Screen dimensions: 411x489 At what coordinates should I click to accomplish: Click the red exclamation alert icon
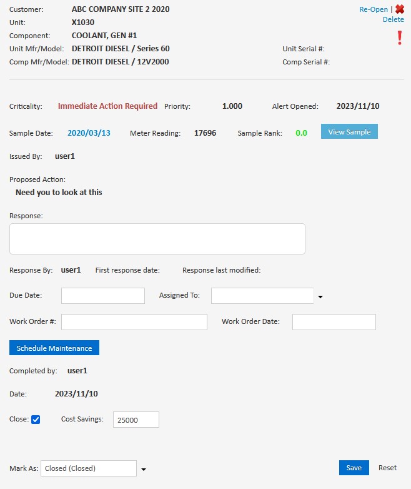[400, 38]
